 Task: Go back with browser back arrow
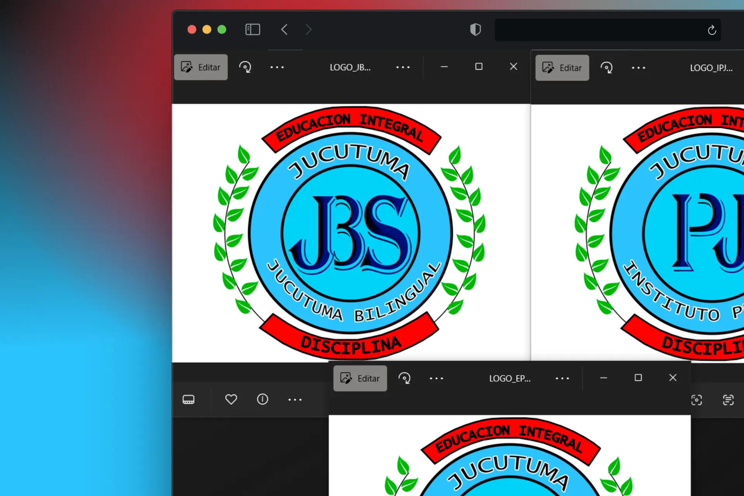tap(284, 29)
